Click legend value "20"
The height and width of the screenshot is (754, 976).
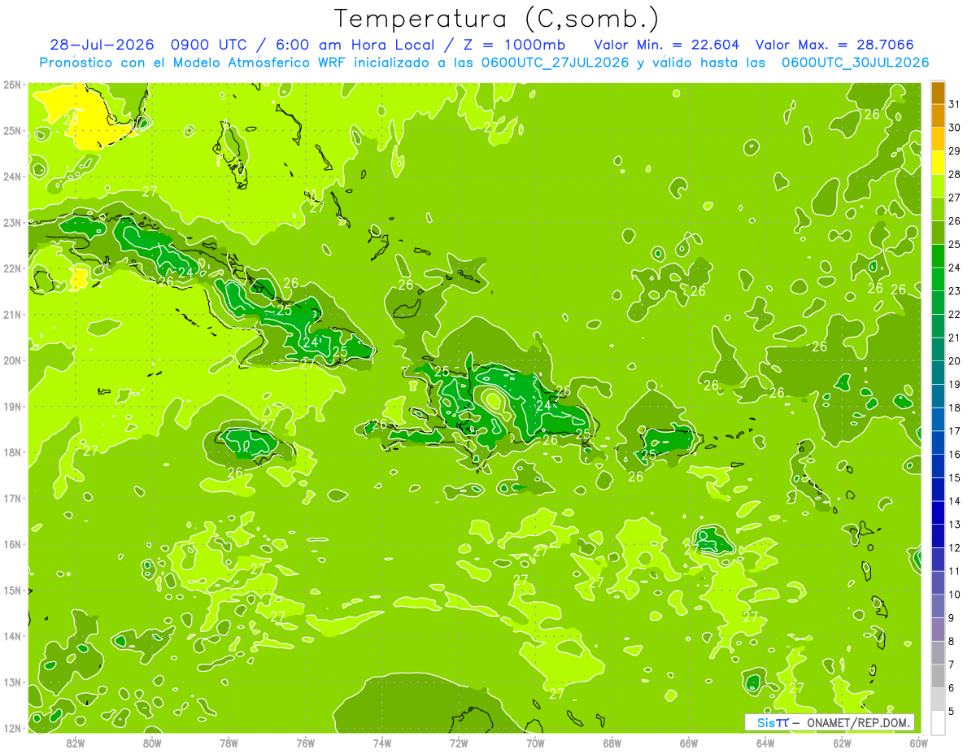point(954,360)
